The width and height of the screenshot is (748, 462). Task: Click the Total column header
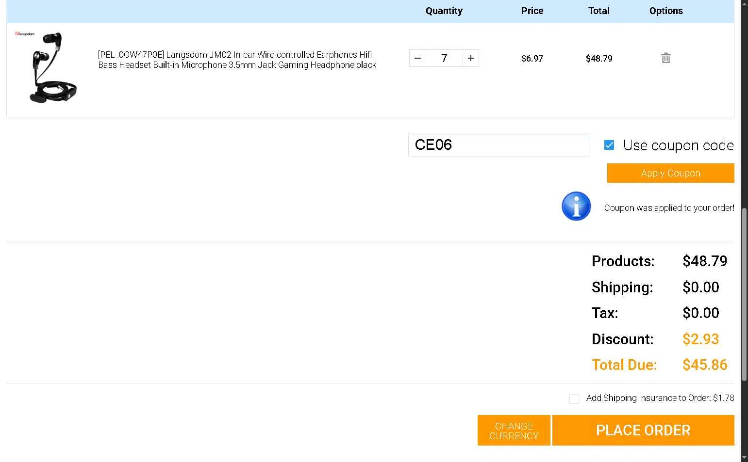tap(599, 11)
